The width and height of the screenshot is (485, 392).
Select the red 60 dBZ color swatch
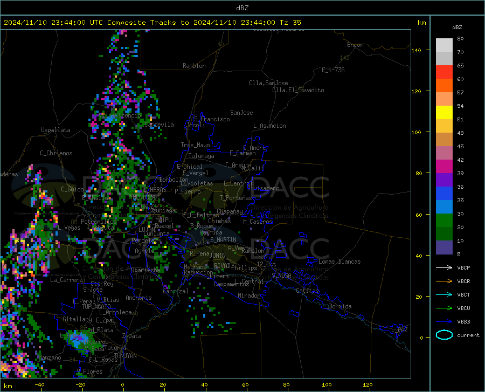[x=444, y=72]
